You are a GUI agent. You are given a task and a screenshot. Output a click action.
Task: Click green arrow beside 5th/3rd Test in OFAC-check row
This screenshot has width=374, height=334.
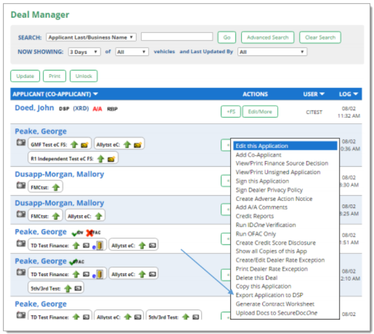point(68,288)
